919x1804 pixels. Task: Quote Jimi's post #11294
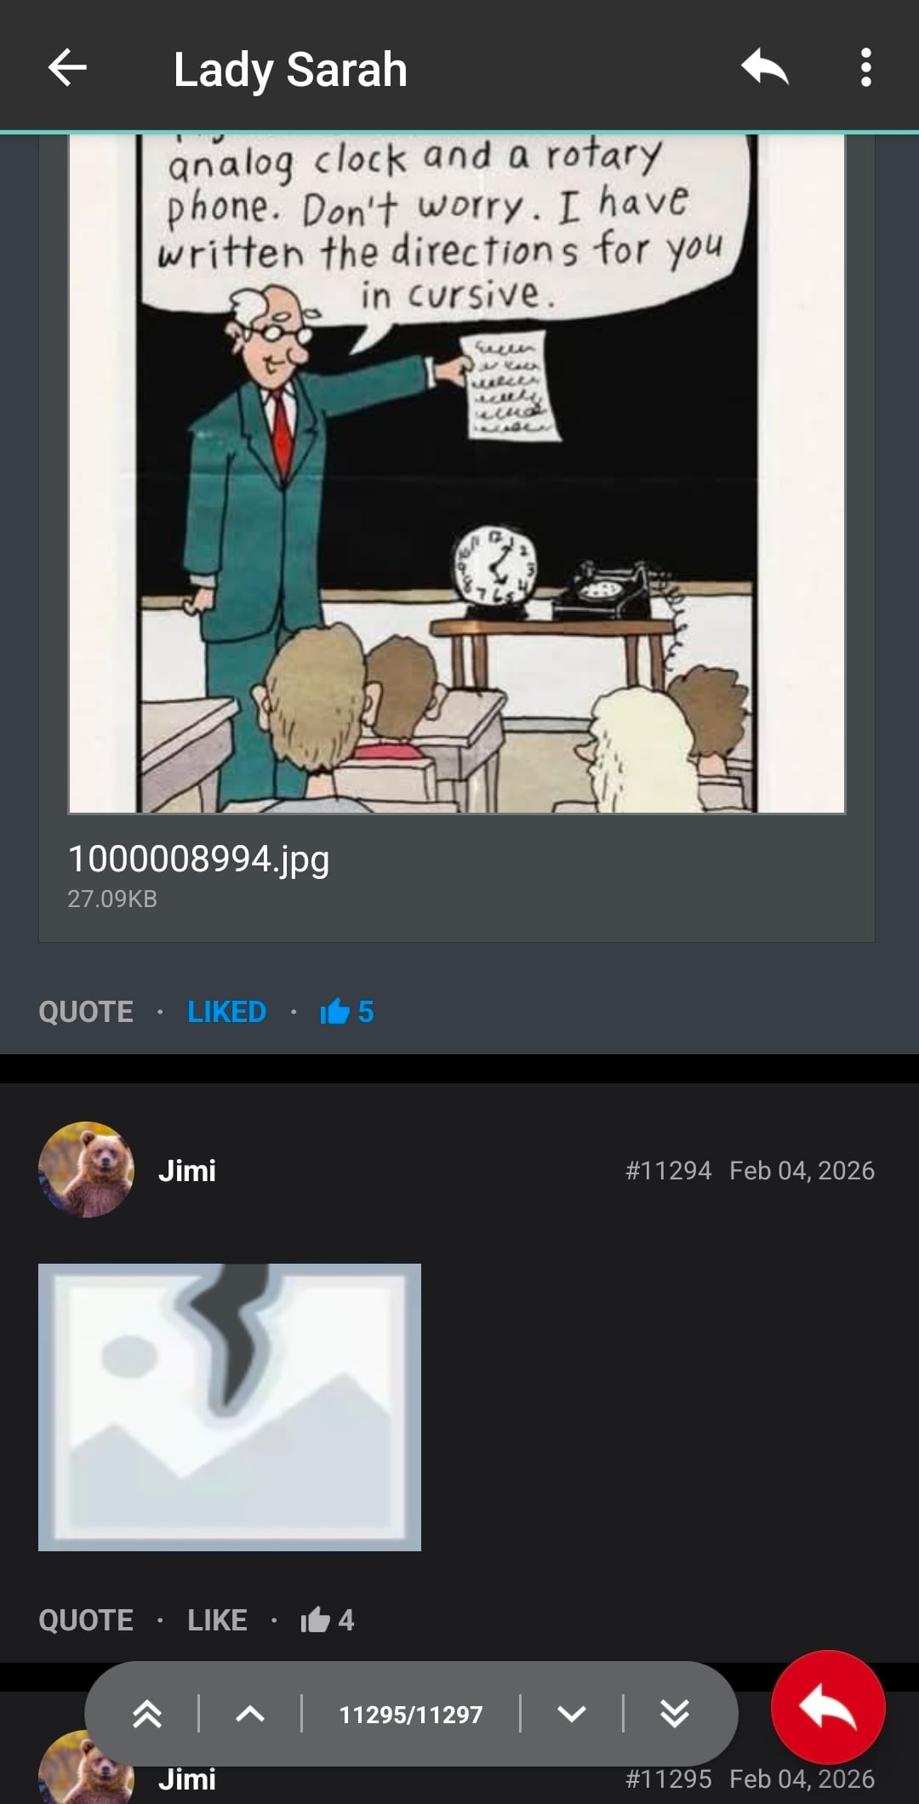86,1619
